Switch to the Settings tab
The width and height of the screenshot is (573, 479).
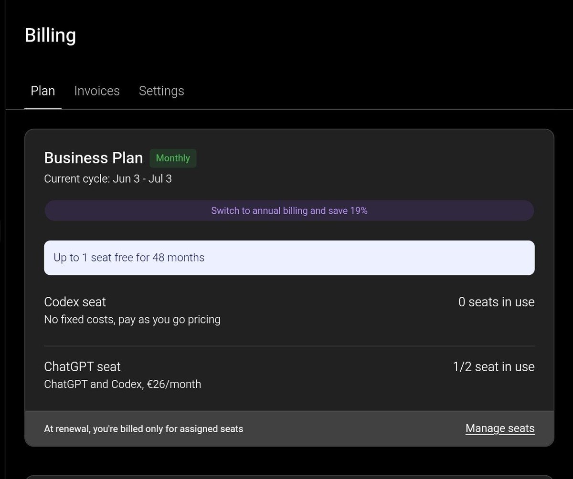tap(161, 91)
